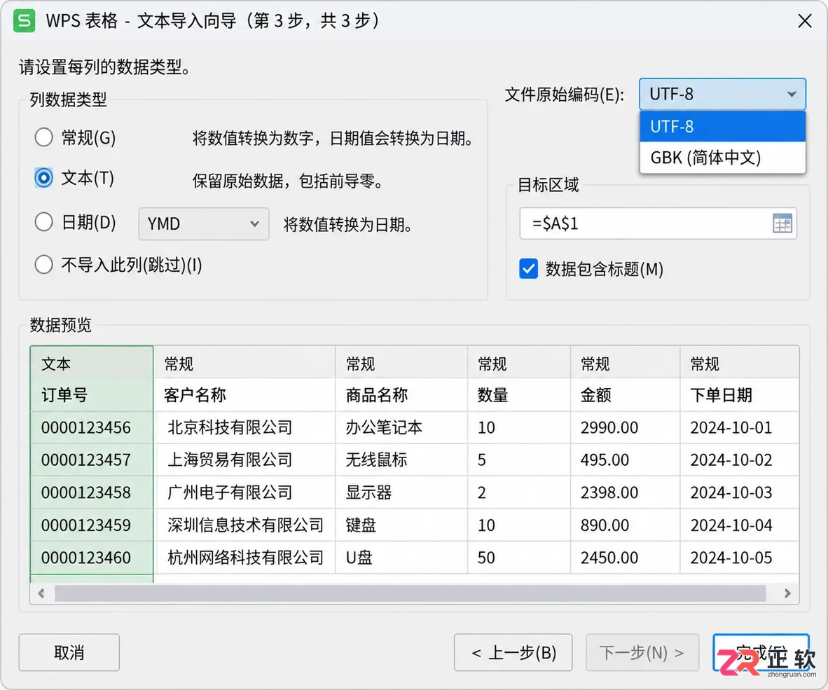The height and width of the screenshot is (690, 828).
Task: Select the 日期(D) date radio button
Action: pos(44,222)
